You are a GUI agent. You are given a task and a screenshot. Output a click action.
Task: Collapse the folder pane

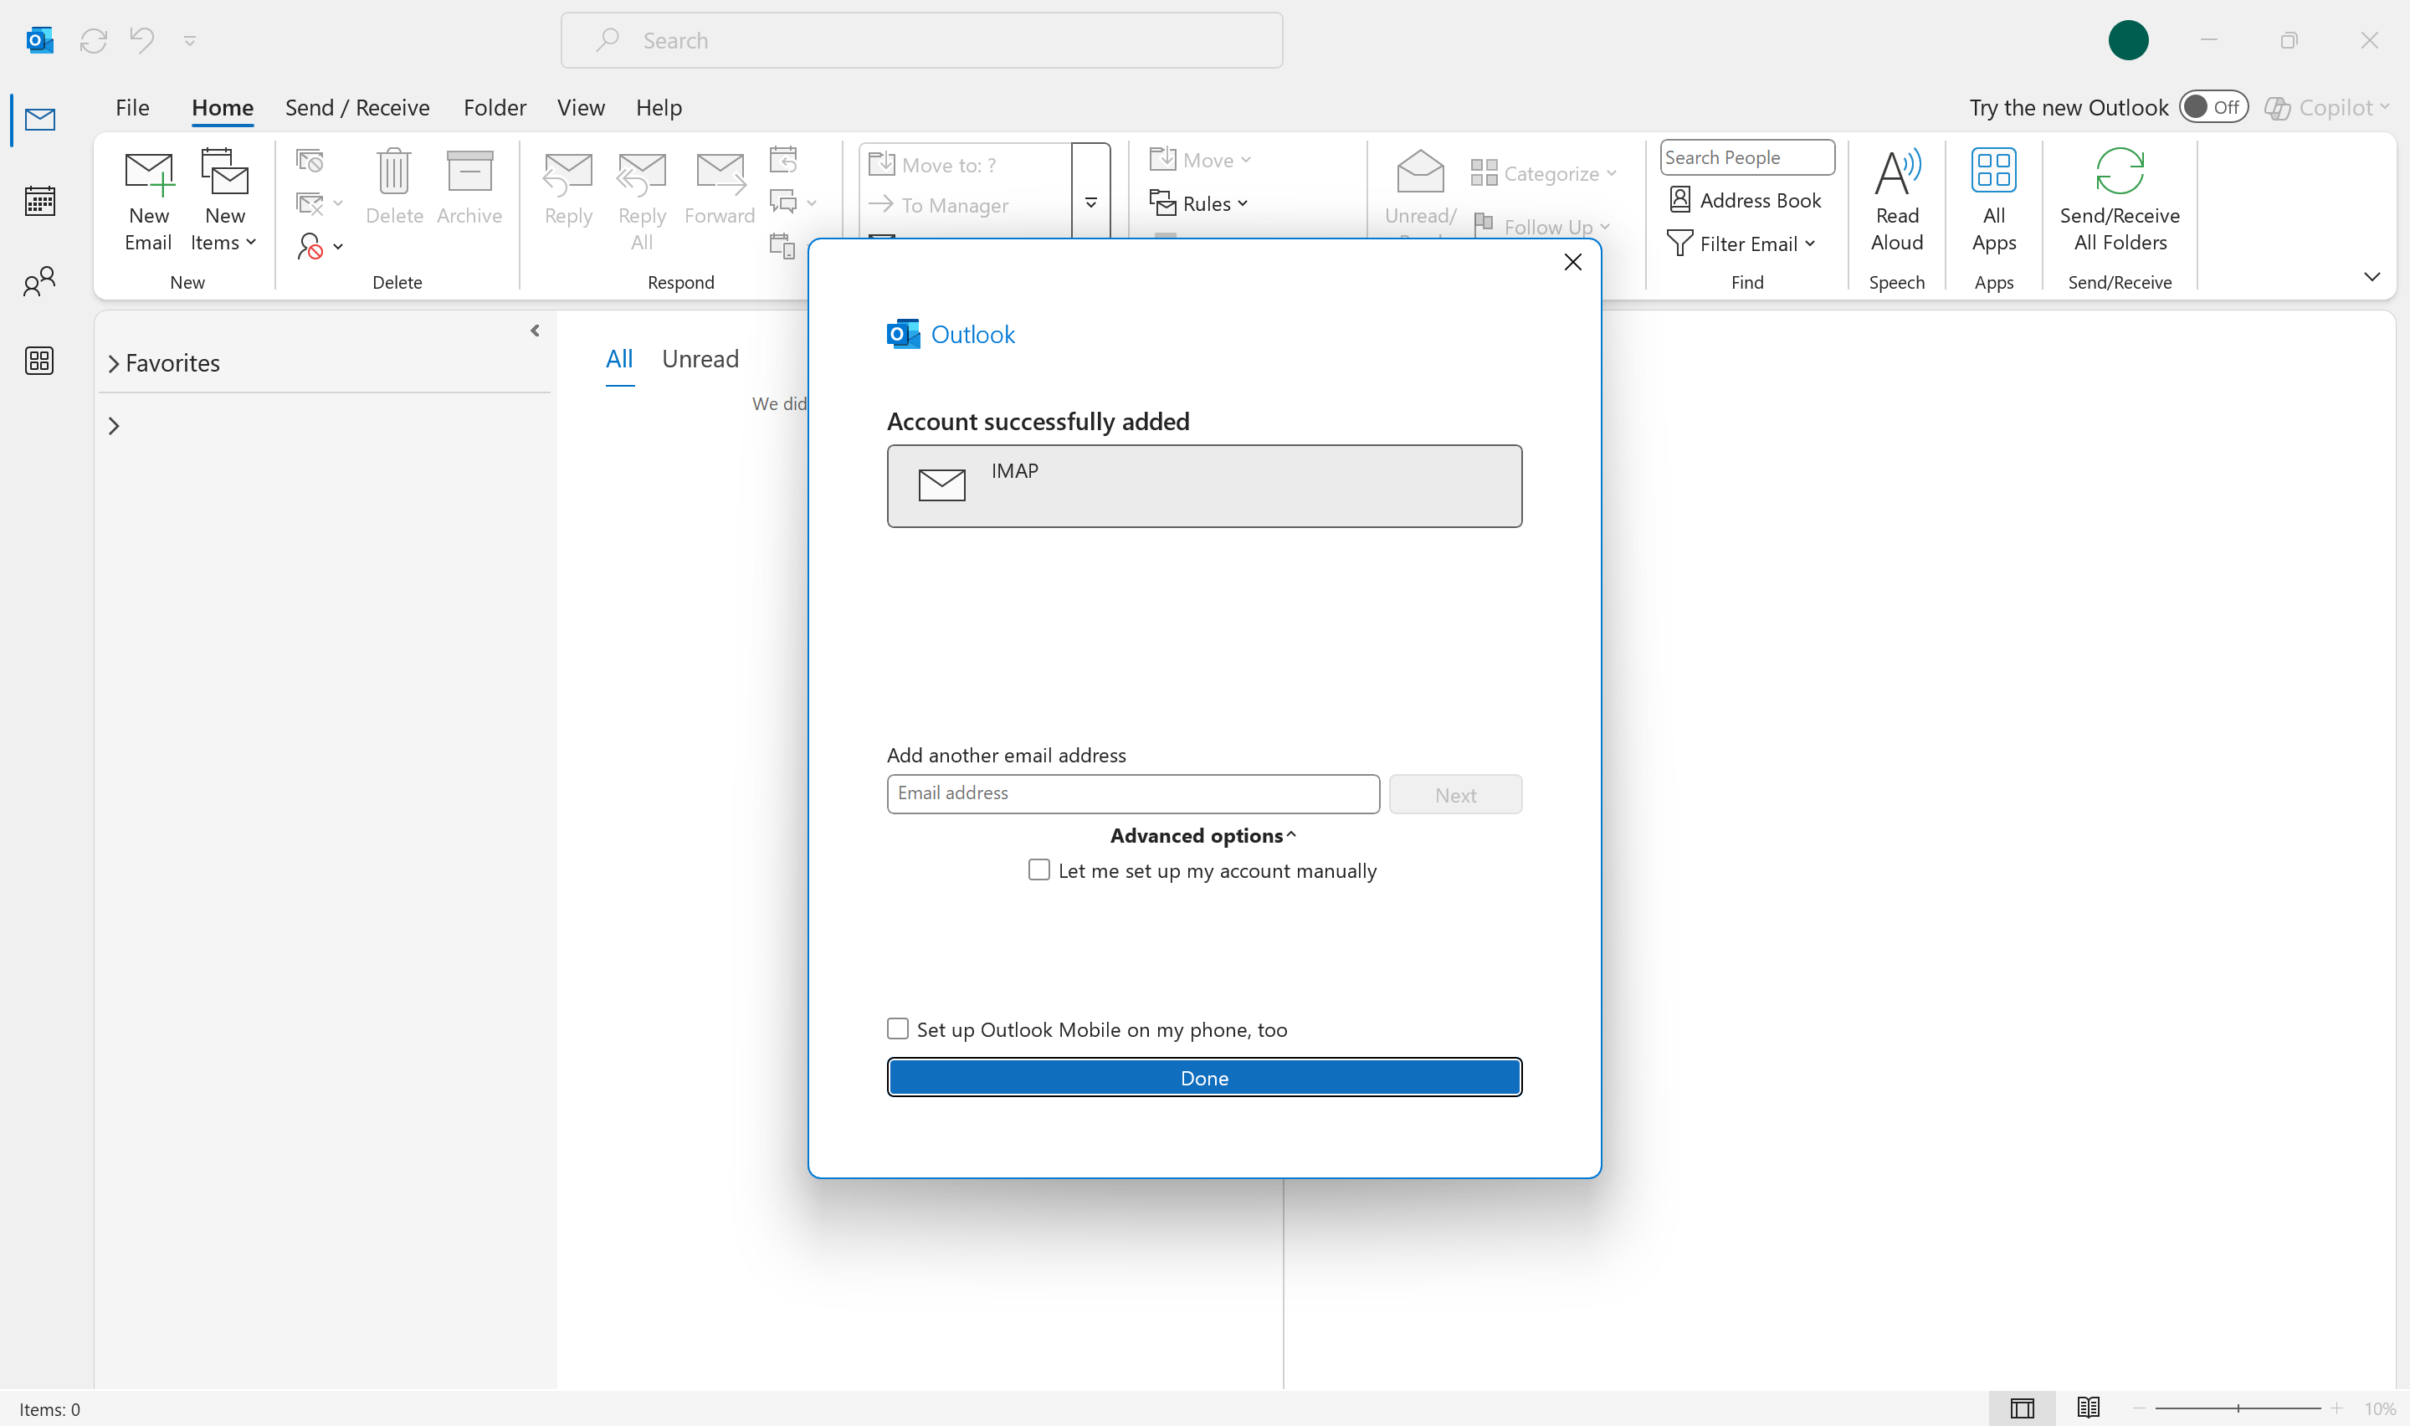coord(535,331)
